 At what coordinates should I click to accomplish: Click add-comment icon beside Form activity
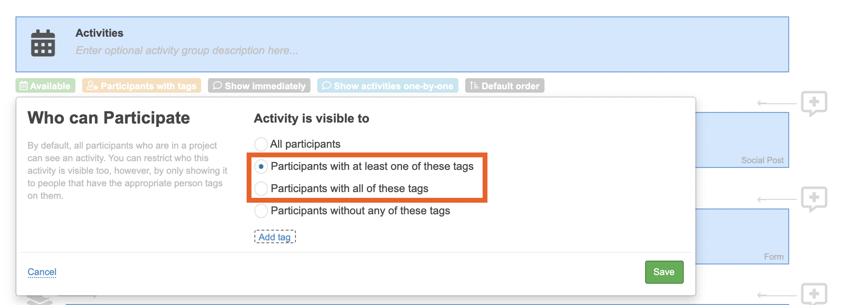(814, 199)
